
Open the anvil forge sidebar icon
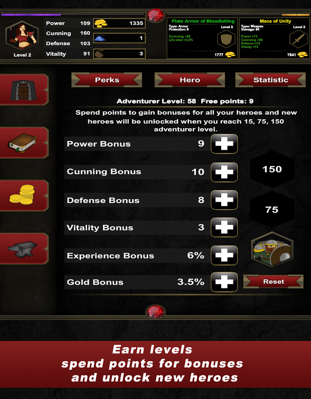pos(23,248)
